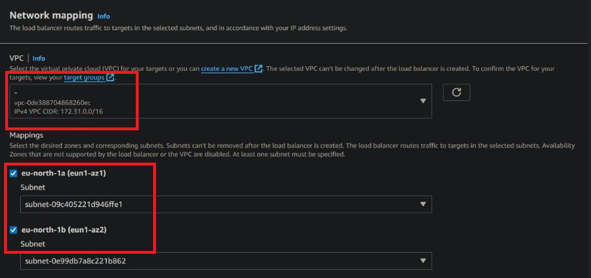591x278 pixels.
Task: Click external-link icon beside "create a new VPC"
Action: 259,69
